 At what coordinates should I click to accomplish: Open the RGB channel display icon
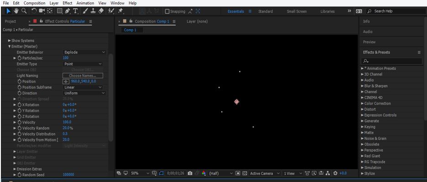click(204, 173)
